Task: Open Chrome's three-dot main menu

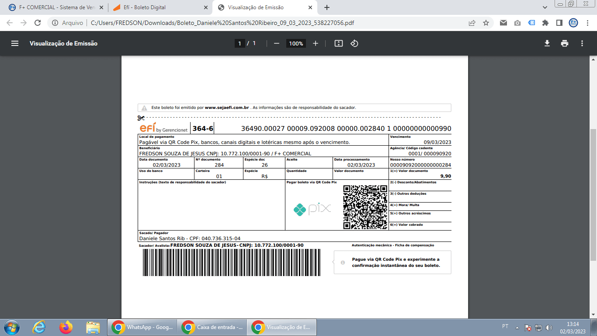Action: click(x=587, y=23)
